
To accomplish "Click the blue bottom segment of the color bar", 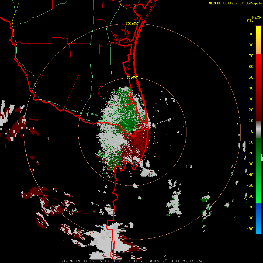I will click(x=258, y=219).
